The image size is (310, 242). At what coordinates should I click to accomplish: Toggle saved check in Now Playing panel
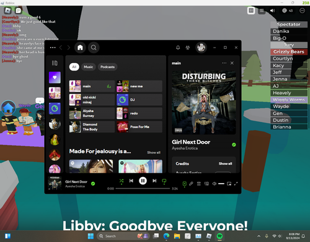[234, 145]
